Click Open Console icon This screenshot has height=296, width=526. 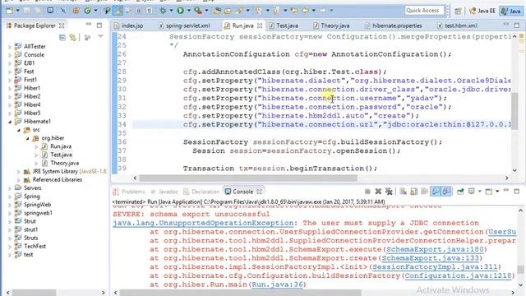click(489, 192)
